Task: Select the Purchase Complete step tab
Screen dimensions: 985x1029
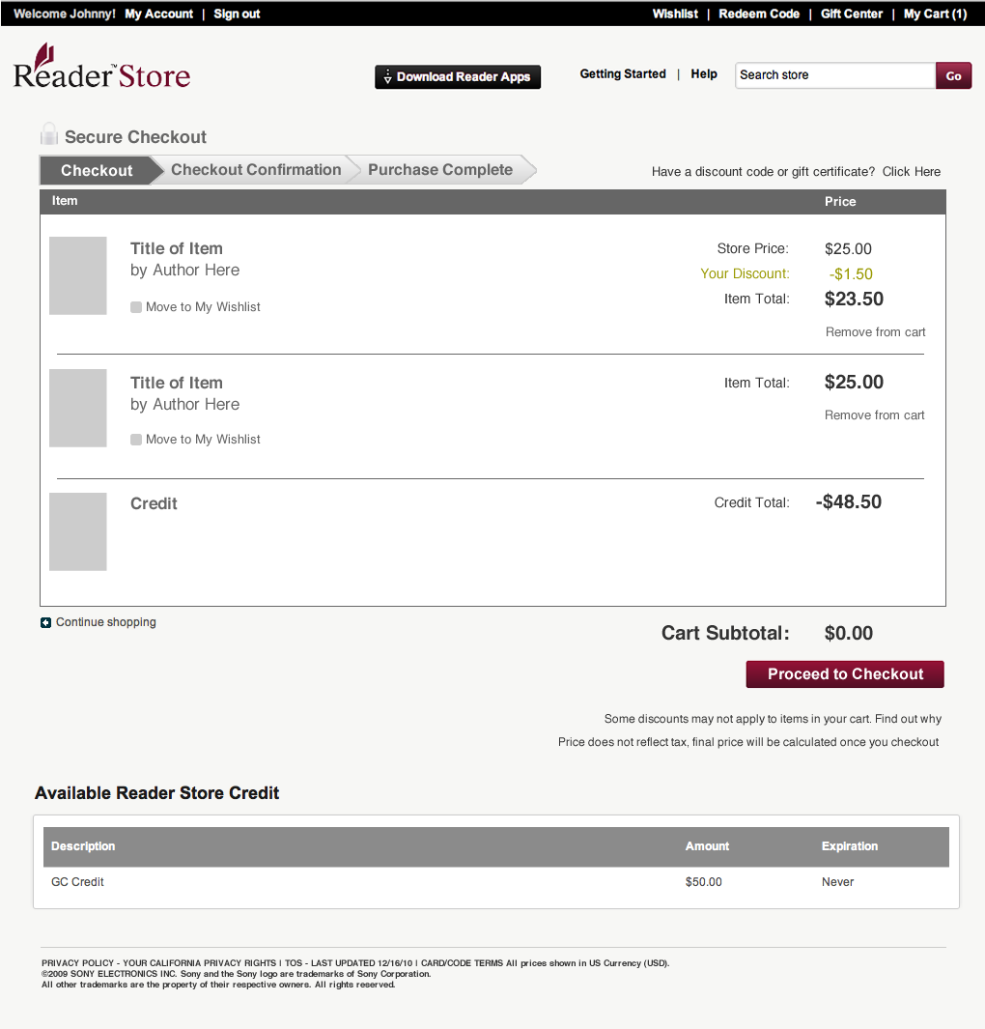Action: [x=440, y=170]
